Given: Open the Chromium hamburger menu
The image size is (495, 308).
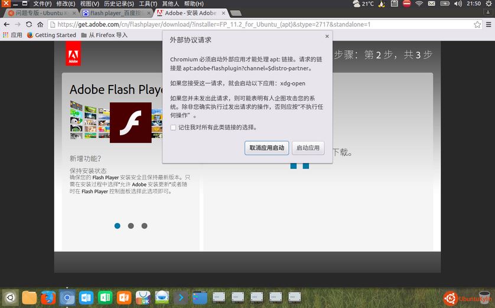Looking at the screenshot, I should click(489, 24).
